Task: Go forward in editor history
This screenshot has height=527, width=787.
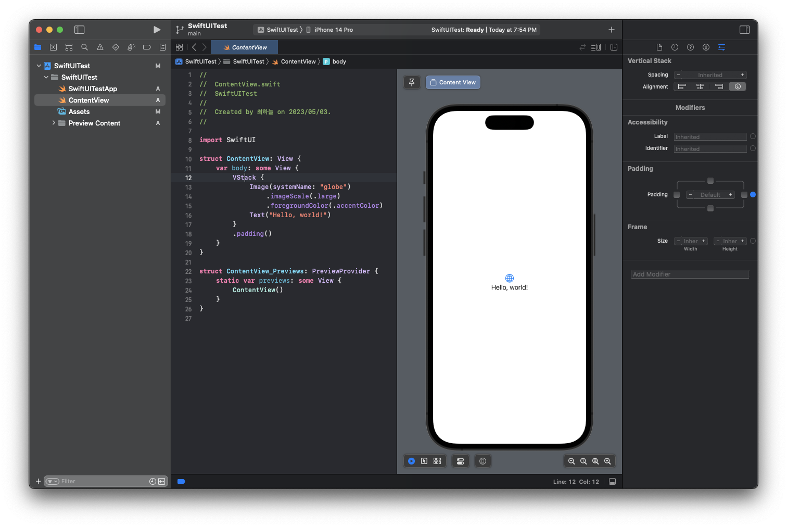Action: pos(205,47)
